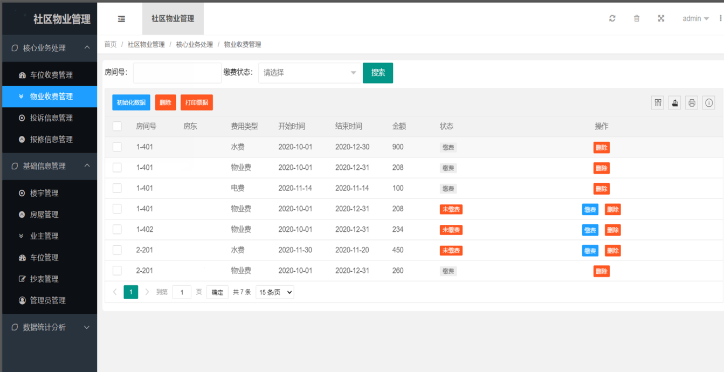Open 抄表管理 in sidebar
The image size is (724, 372).
click(x=50, y=279)
